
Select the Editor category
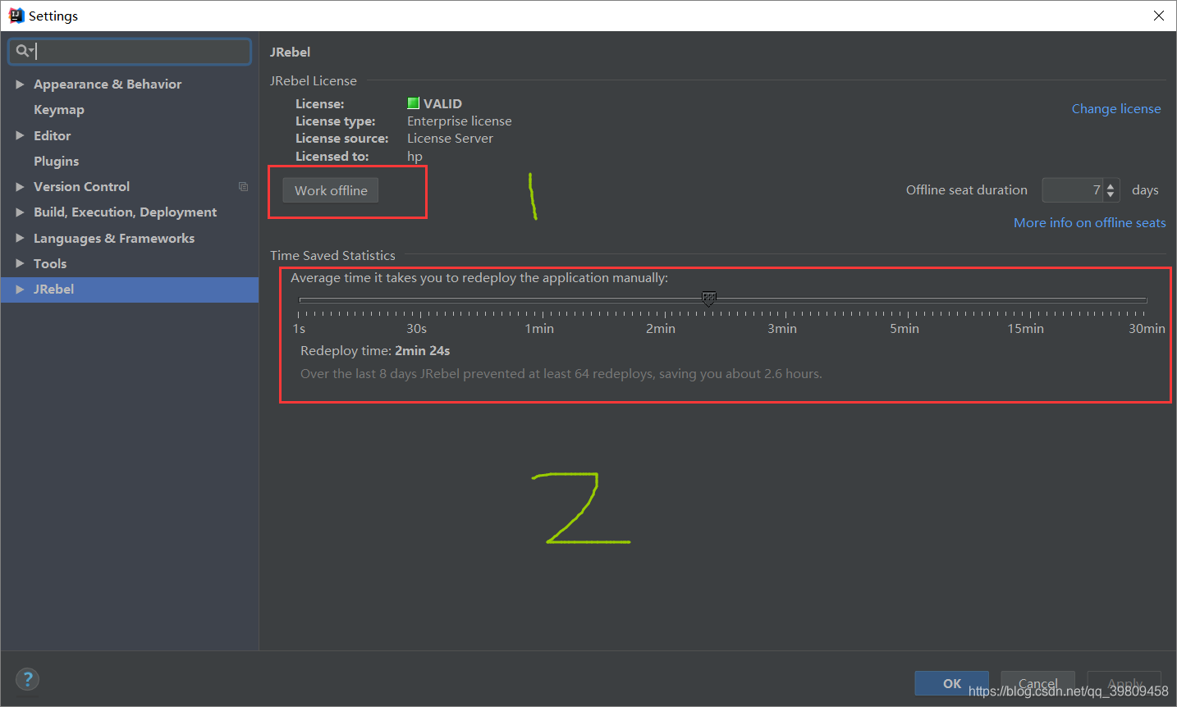point(52,136)
